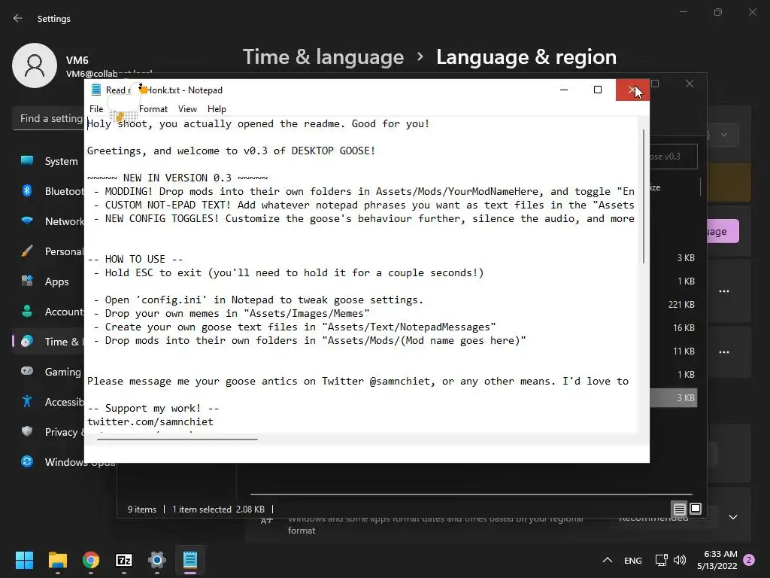770x578 pixels.
Task: Click the purple add language button
Action: [723, 231]
